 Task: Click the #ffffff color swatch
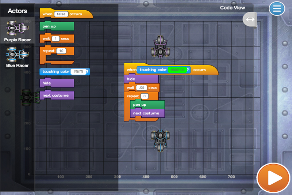tap(78, 72)
